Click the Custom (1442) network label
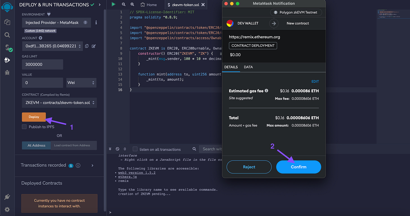The width and height of the screenshot is (410, 216). click(x=41, y=31)
